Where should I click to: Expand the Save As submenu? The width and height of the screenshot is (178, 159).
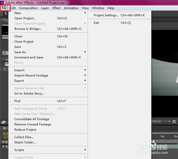click(48, 52)
